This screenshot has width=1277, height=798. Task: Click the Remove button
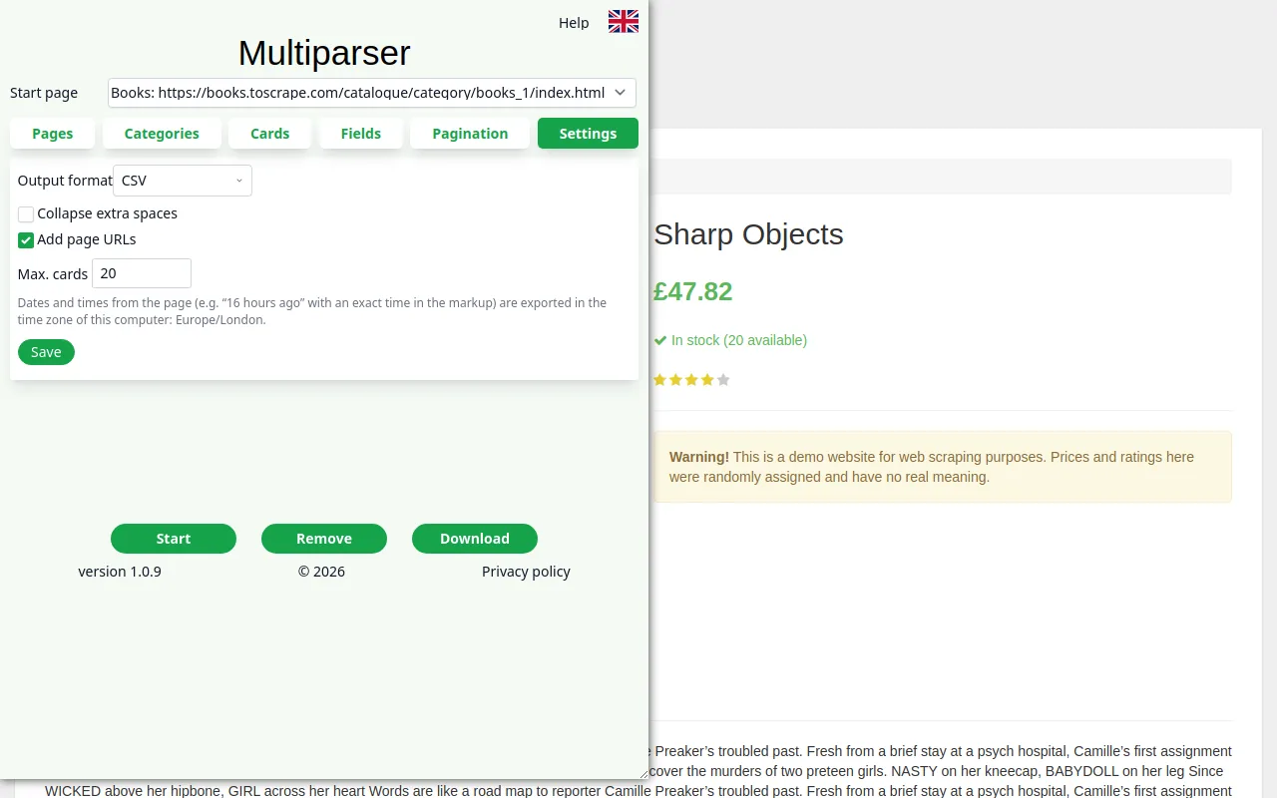[x=324, y=539]
